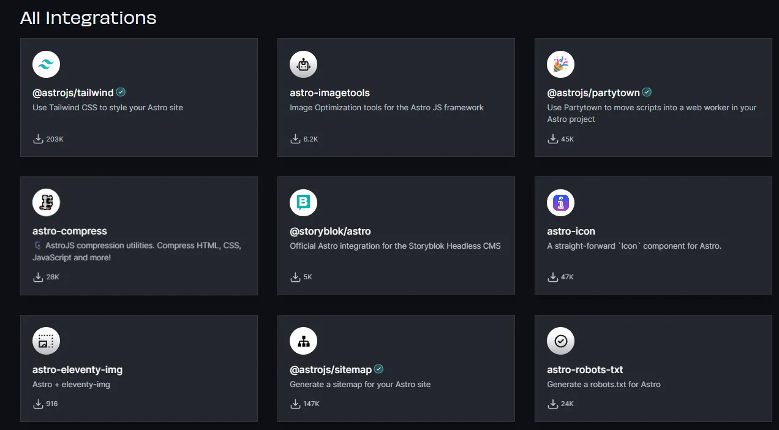Click 'Astro + eleventy-img' description text
Viewport: 779px width, 430px height.
tap(71, 385)
